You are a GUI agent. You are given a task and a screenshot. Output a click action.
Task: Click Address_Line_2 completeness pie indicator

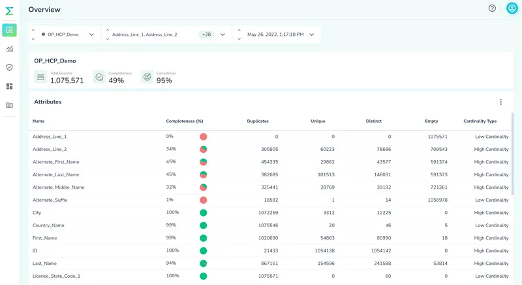[x=204, y=150]
